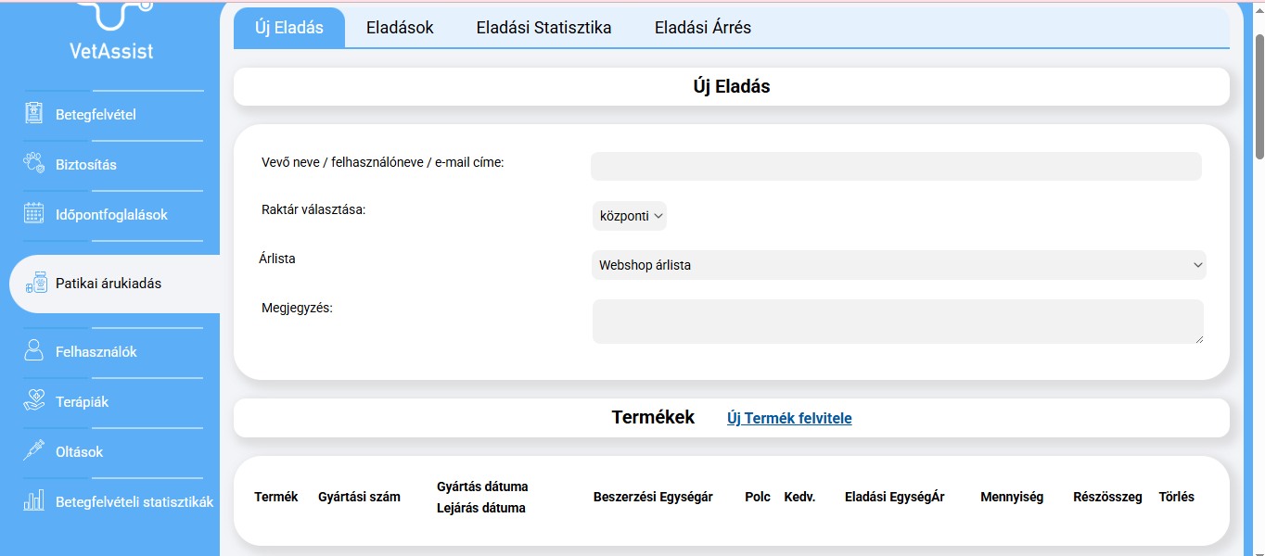
Task: Click the Betegfelvételi statisztikák bar chart icon
Action: point(34,501)
